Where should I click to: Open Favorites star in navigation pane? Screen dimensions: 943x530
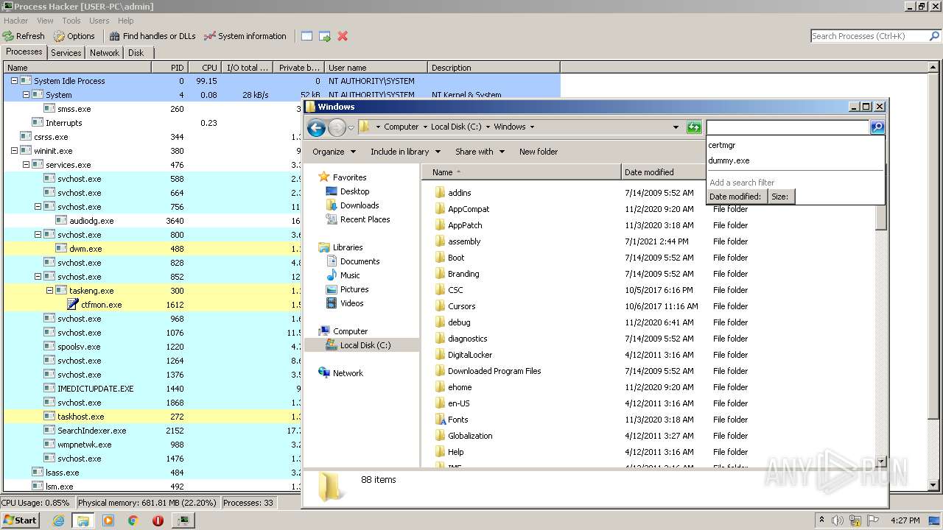point(324,177)
